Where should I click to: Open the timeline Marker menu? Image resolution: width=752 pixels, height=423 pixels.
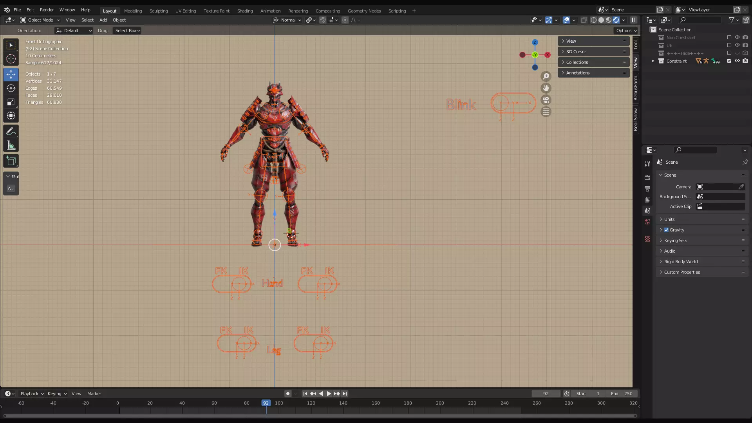[94, 394]
